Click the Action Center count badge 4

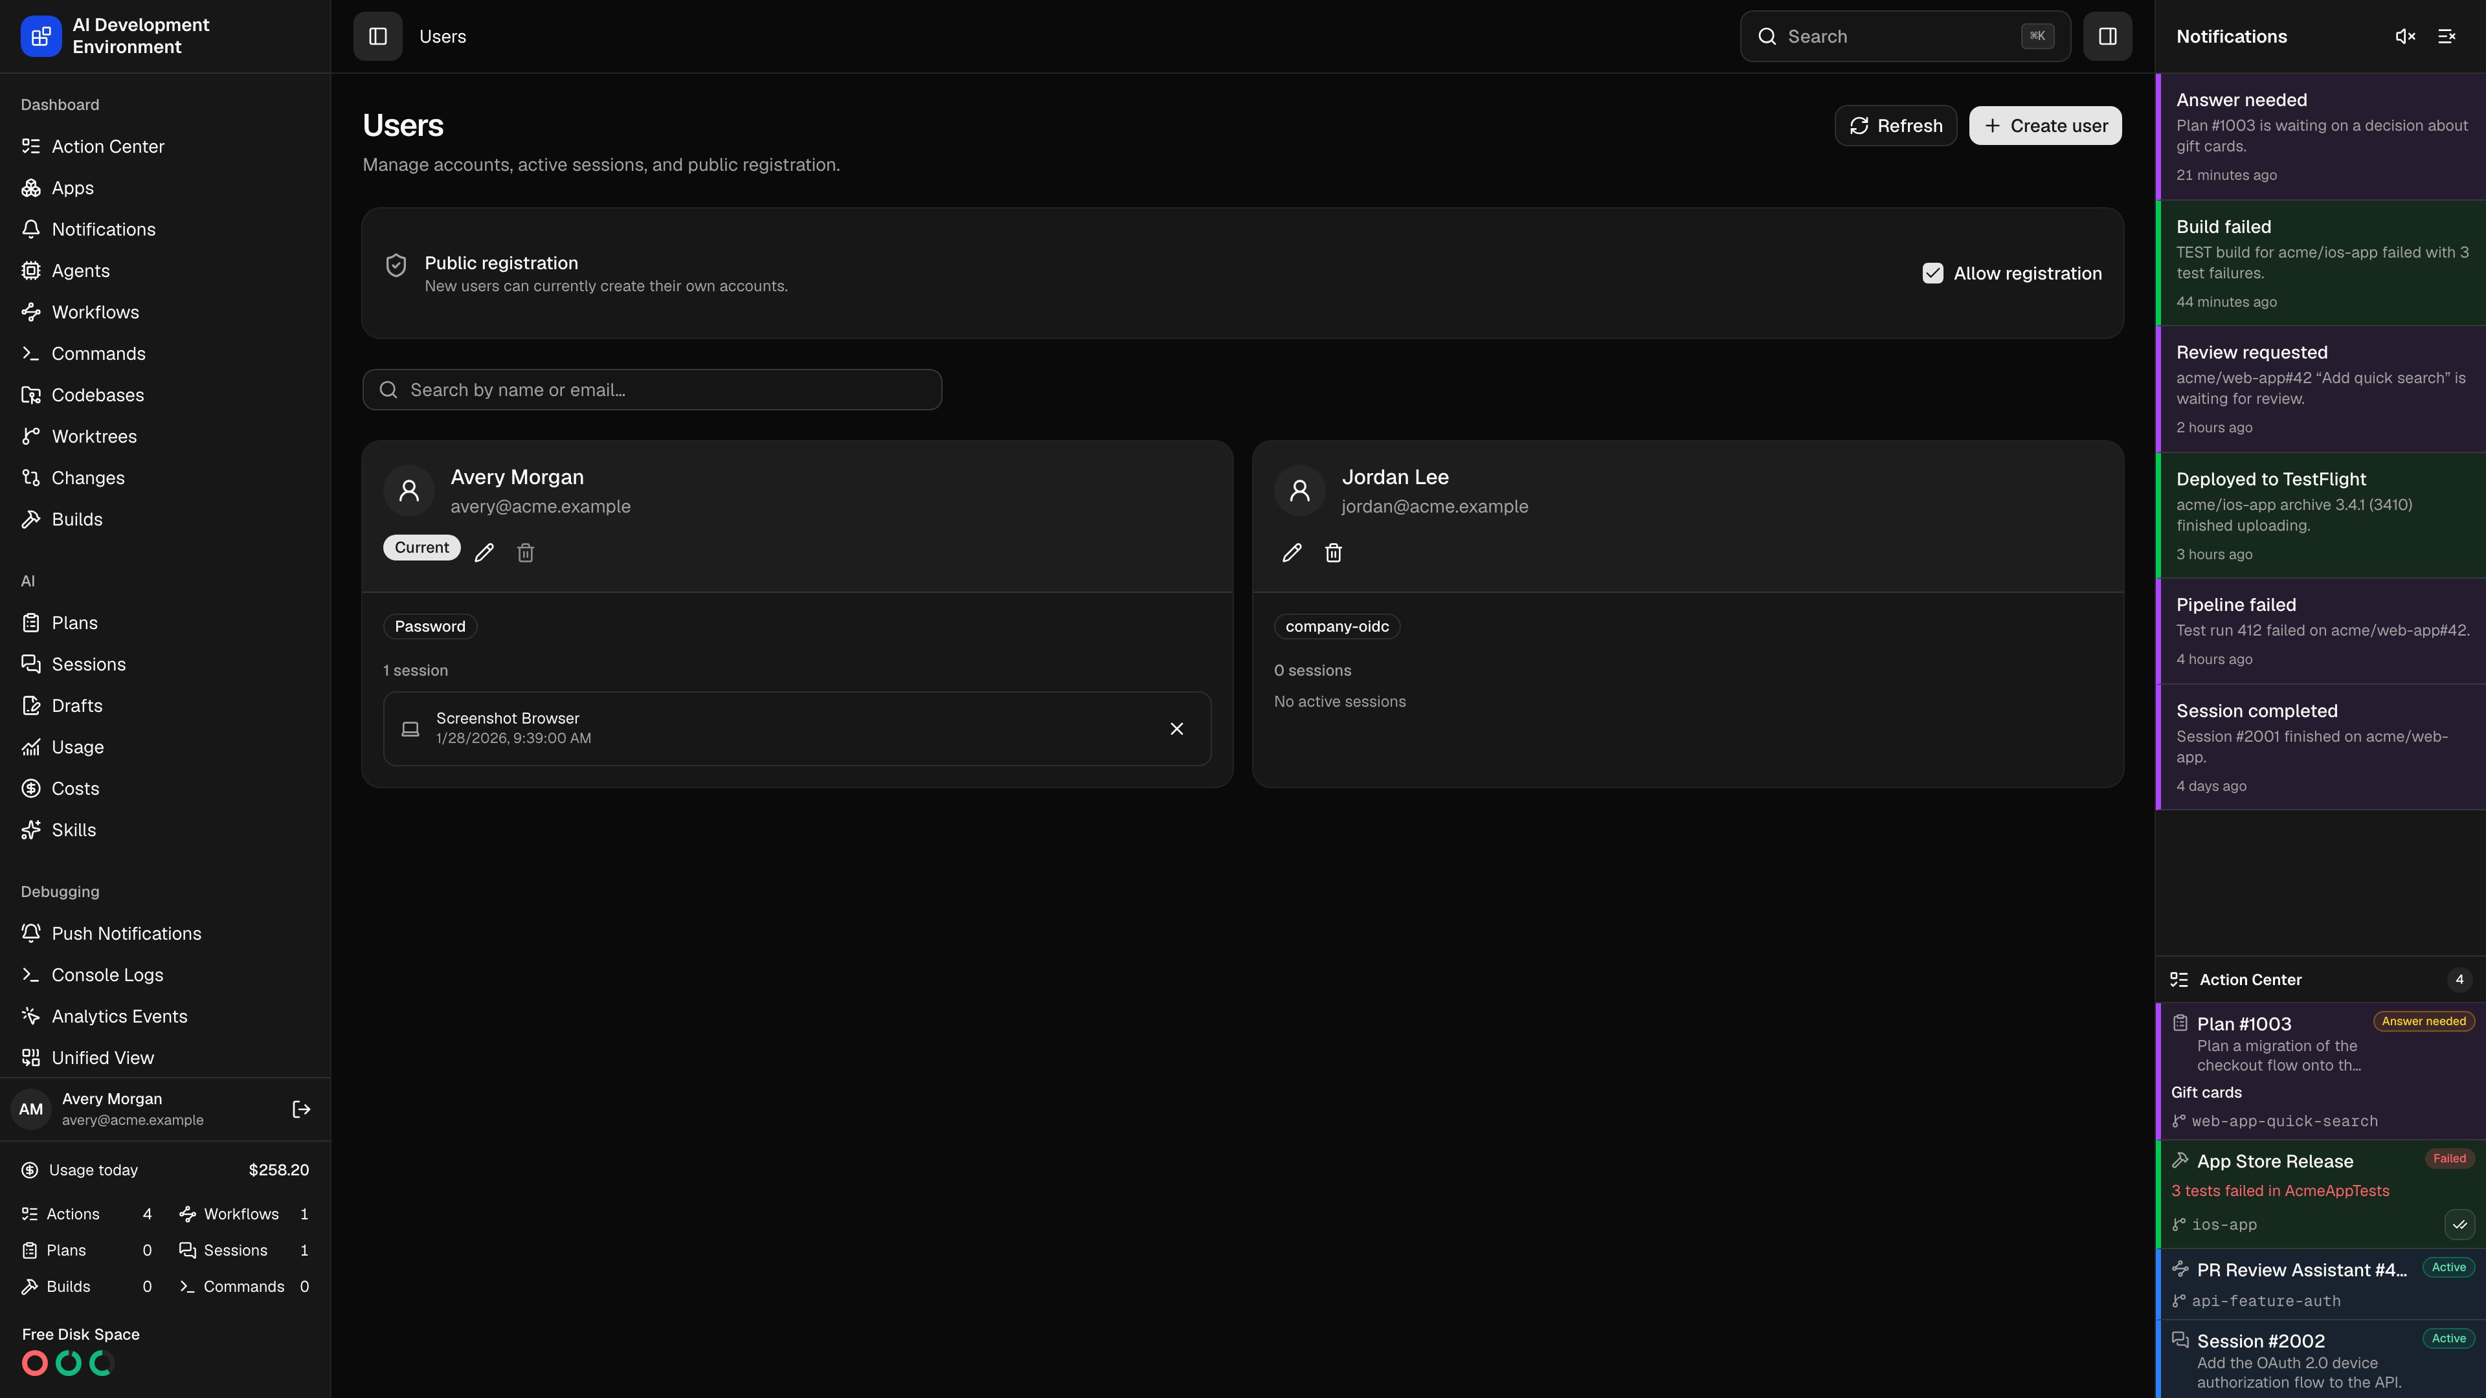pyautogui.click(x=2459, y=979)
